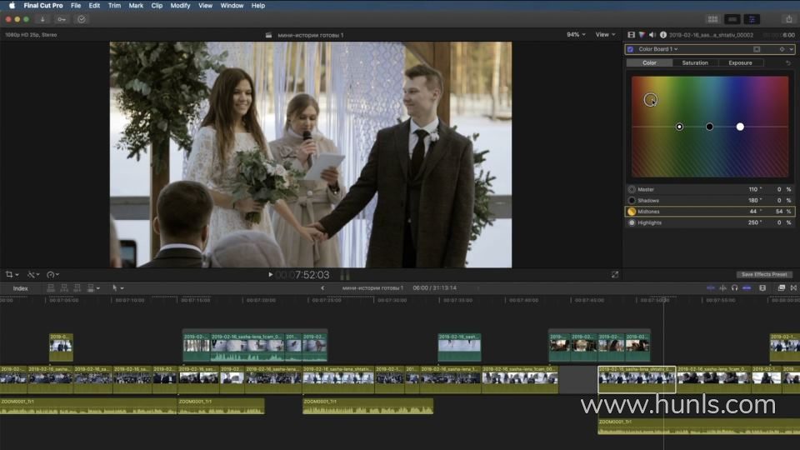Open the Audio inspector speaker icon
The image size is (800, 450).
tap(652, 35)
